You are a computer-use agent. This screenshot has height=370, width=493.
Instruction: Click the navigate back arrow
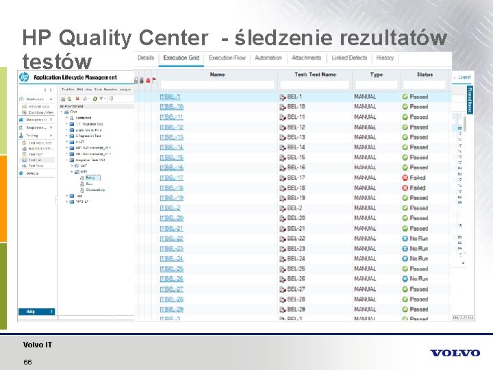point(45,90)
